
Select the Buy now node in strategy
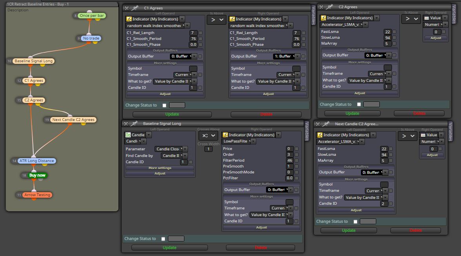point(37,175)
